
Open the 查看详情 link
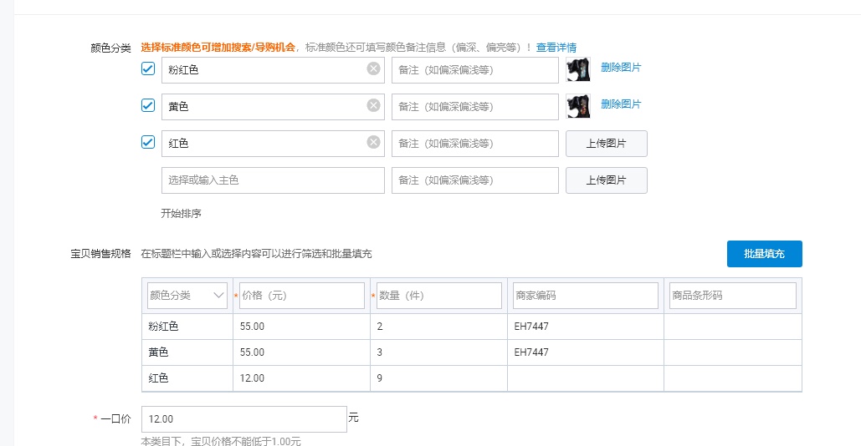[556, 48]
